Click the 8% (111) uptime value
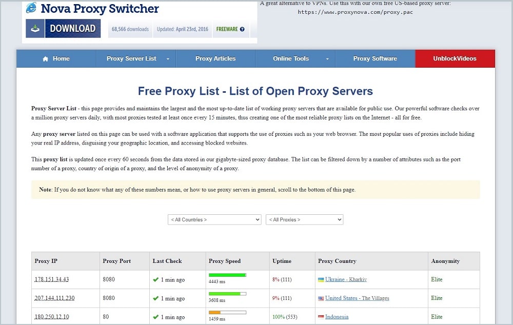Image resolution: width=513 pixels, height=325 pixels. (282, 279)
